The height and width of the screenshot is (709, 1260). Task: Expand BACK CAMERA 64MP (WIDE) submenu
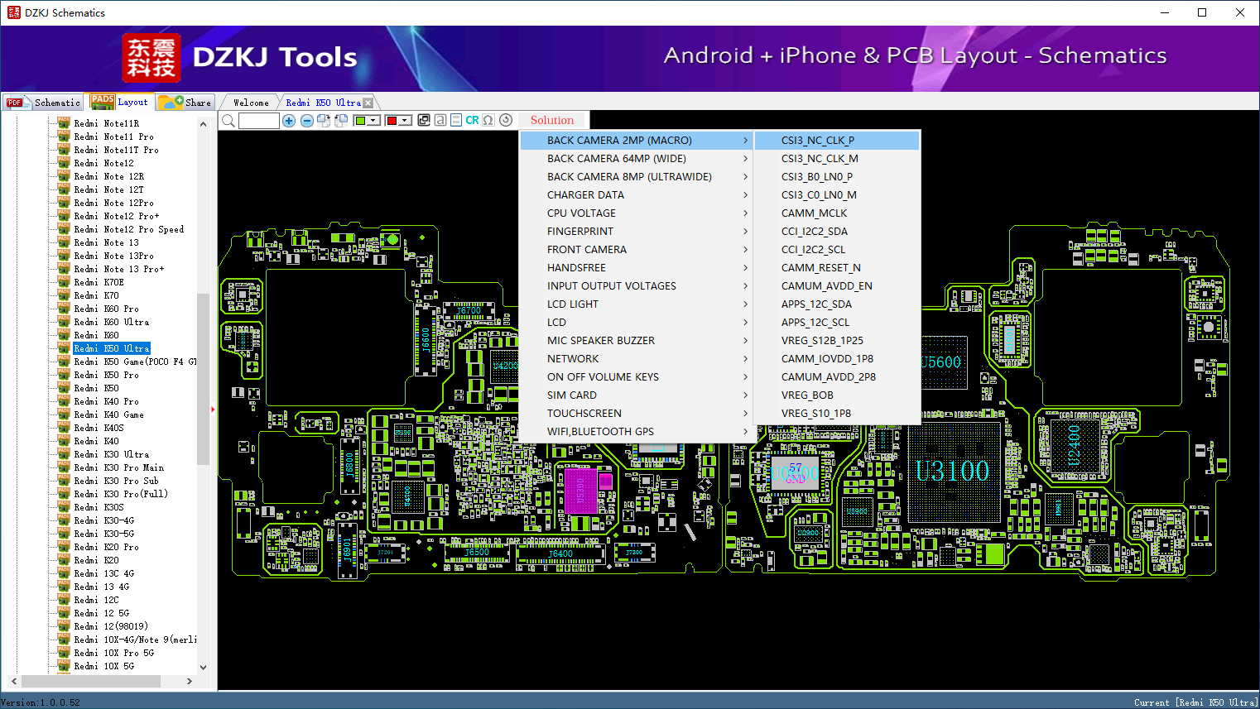(x=636, y=159)
